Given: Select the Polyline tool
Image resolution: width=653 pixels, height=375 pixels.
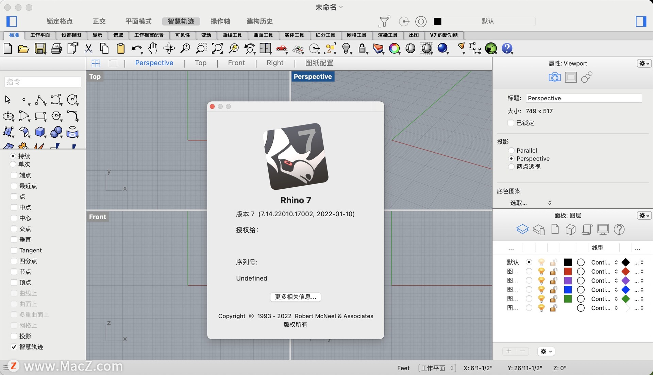Looking at the screenshot, I should click(x=40, y=100).
